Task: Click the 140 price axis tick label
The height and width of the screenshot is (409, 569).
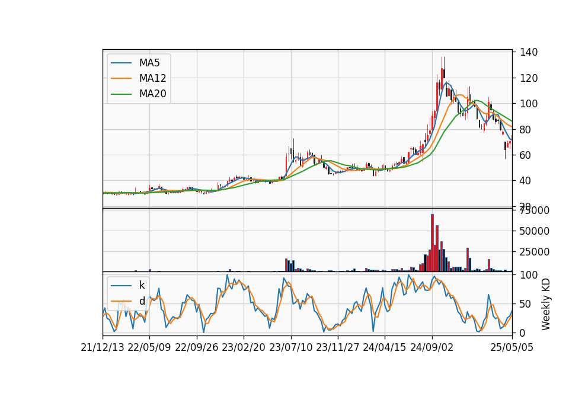Action: click(x=529, y=52)
